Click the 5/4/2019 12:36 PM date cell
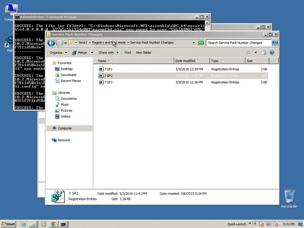Viewport: 304px width, 228px height. (x=189, y=83)
